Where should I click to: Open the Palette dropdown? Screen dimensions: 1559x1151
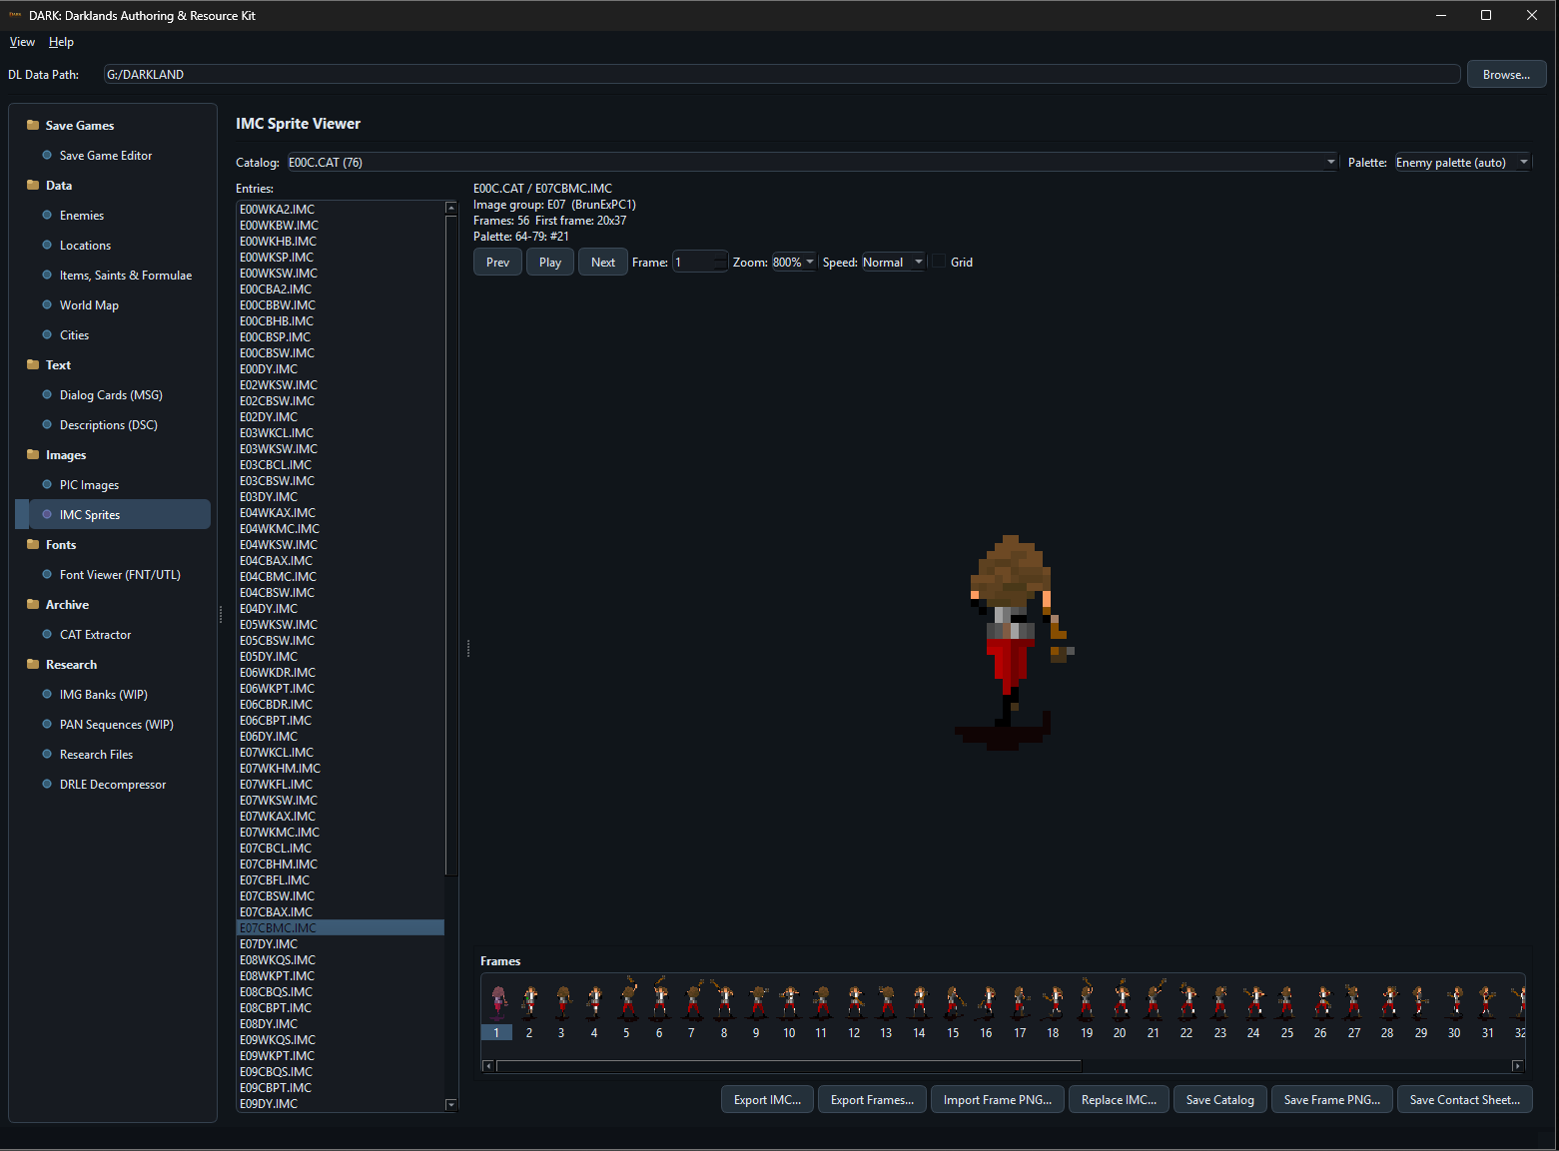click(1462, 163)
